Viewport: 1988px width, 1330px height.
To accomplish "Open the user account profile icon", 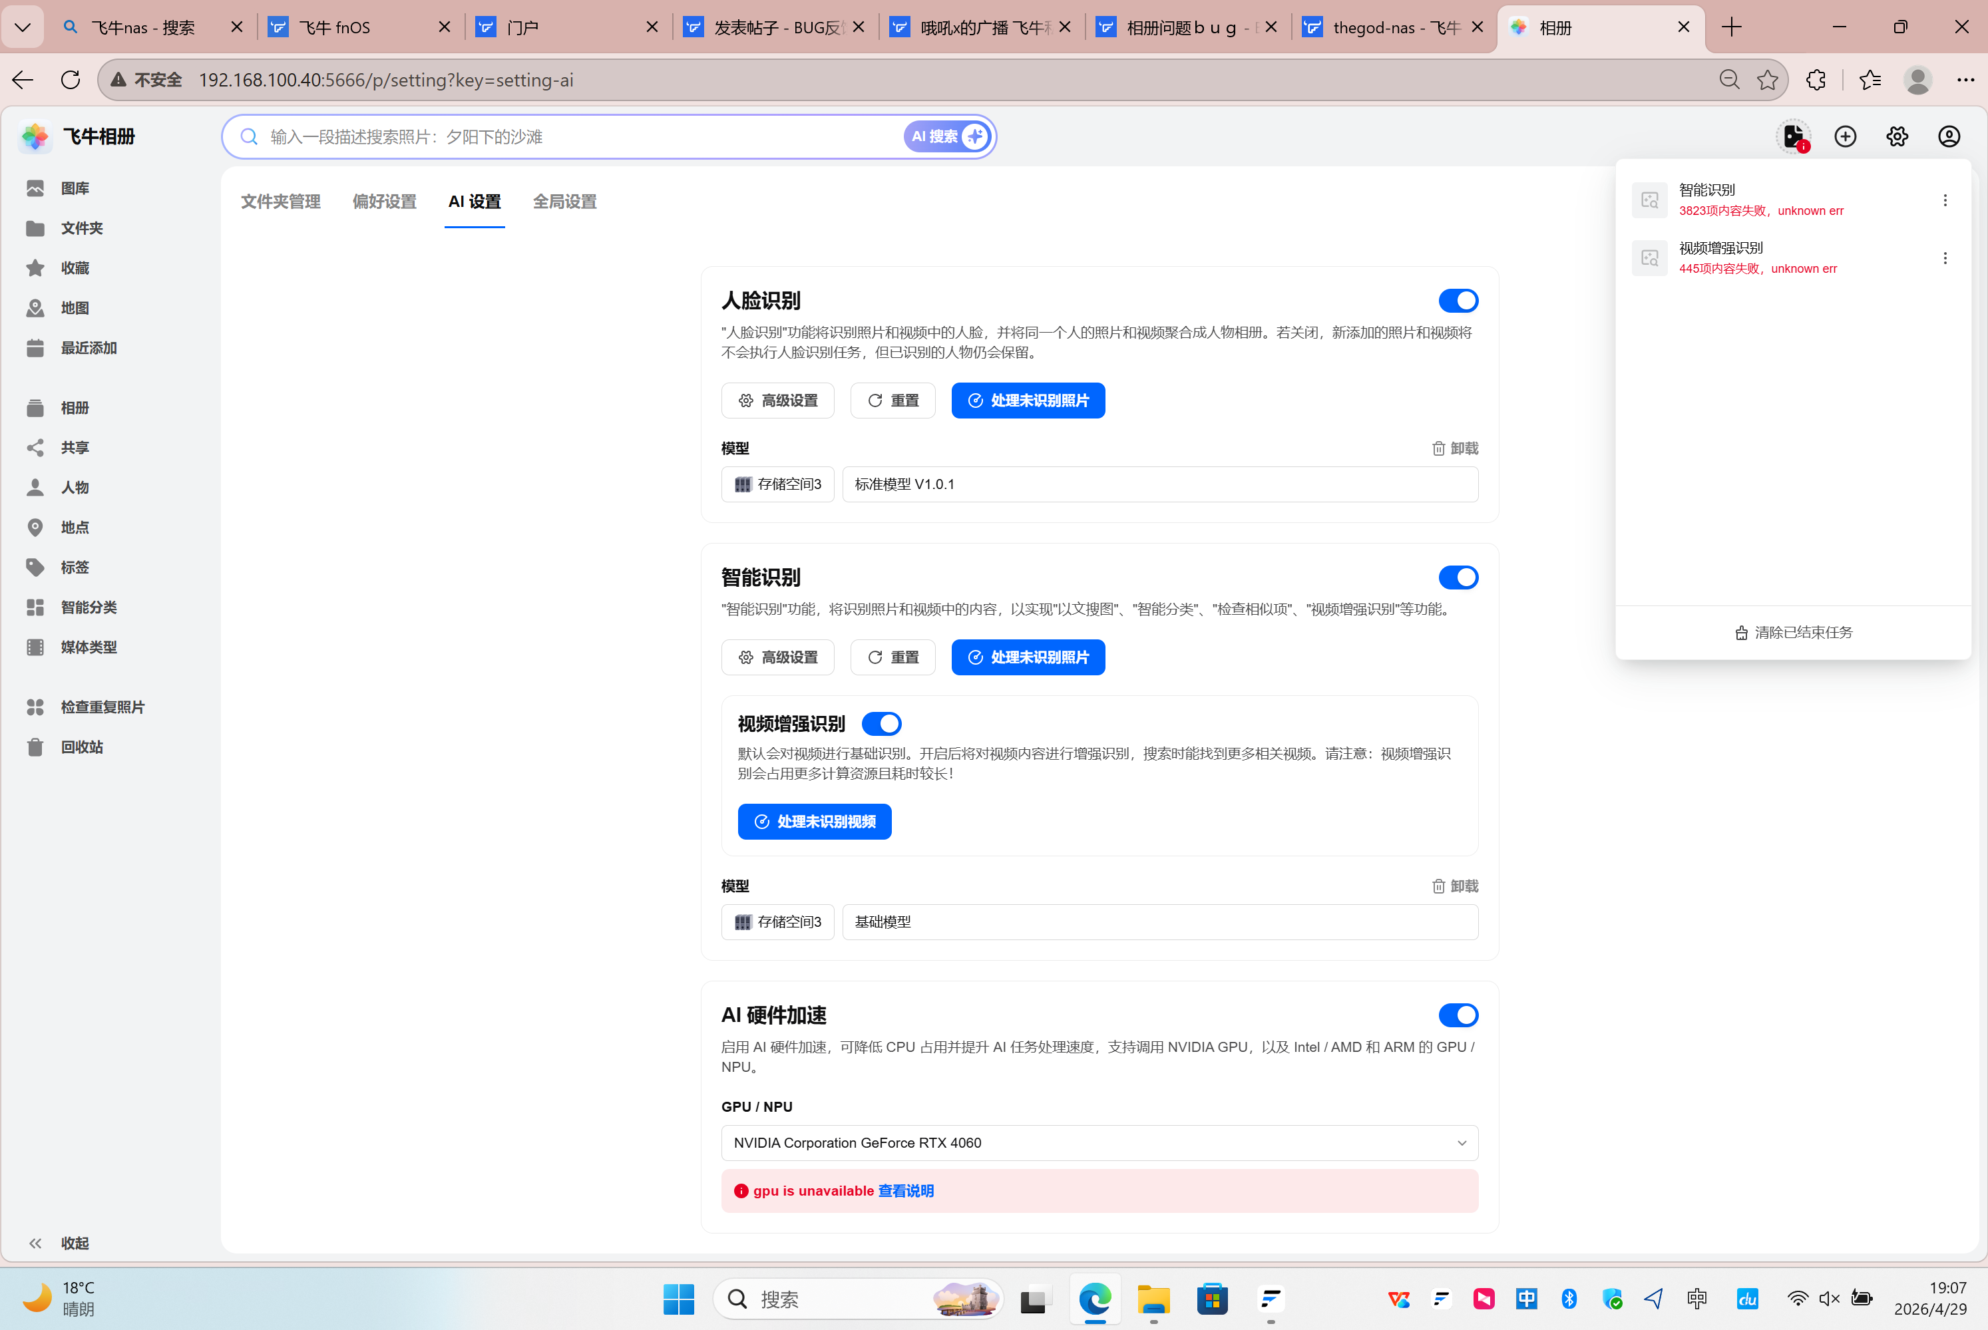I will [1948, 136].
